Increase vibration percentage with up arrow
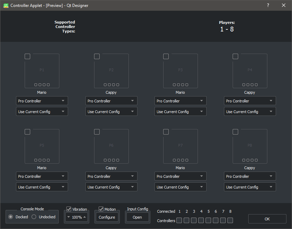 pos(84,217)
